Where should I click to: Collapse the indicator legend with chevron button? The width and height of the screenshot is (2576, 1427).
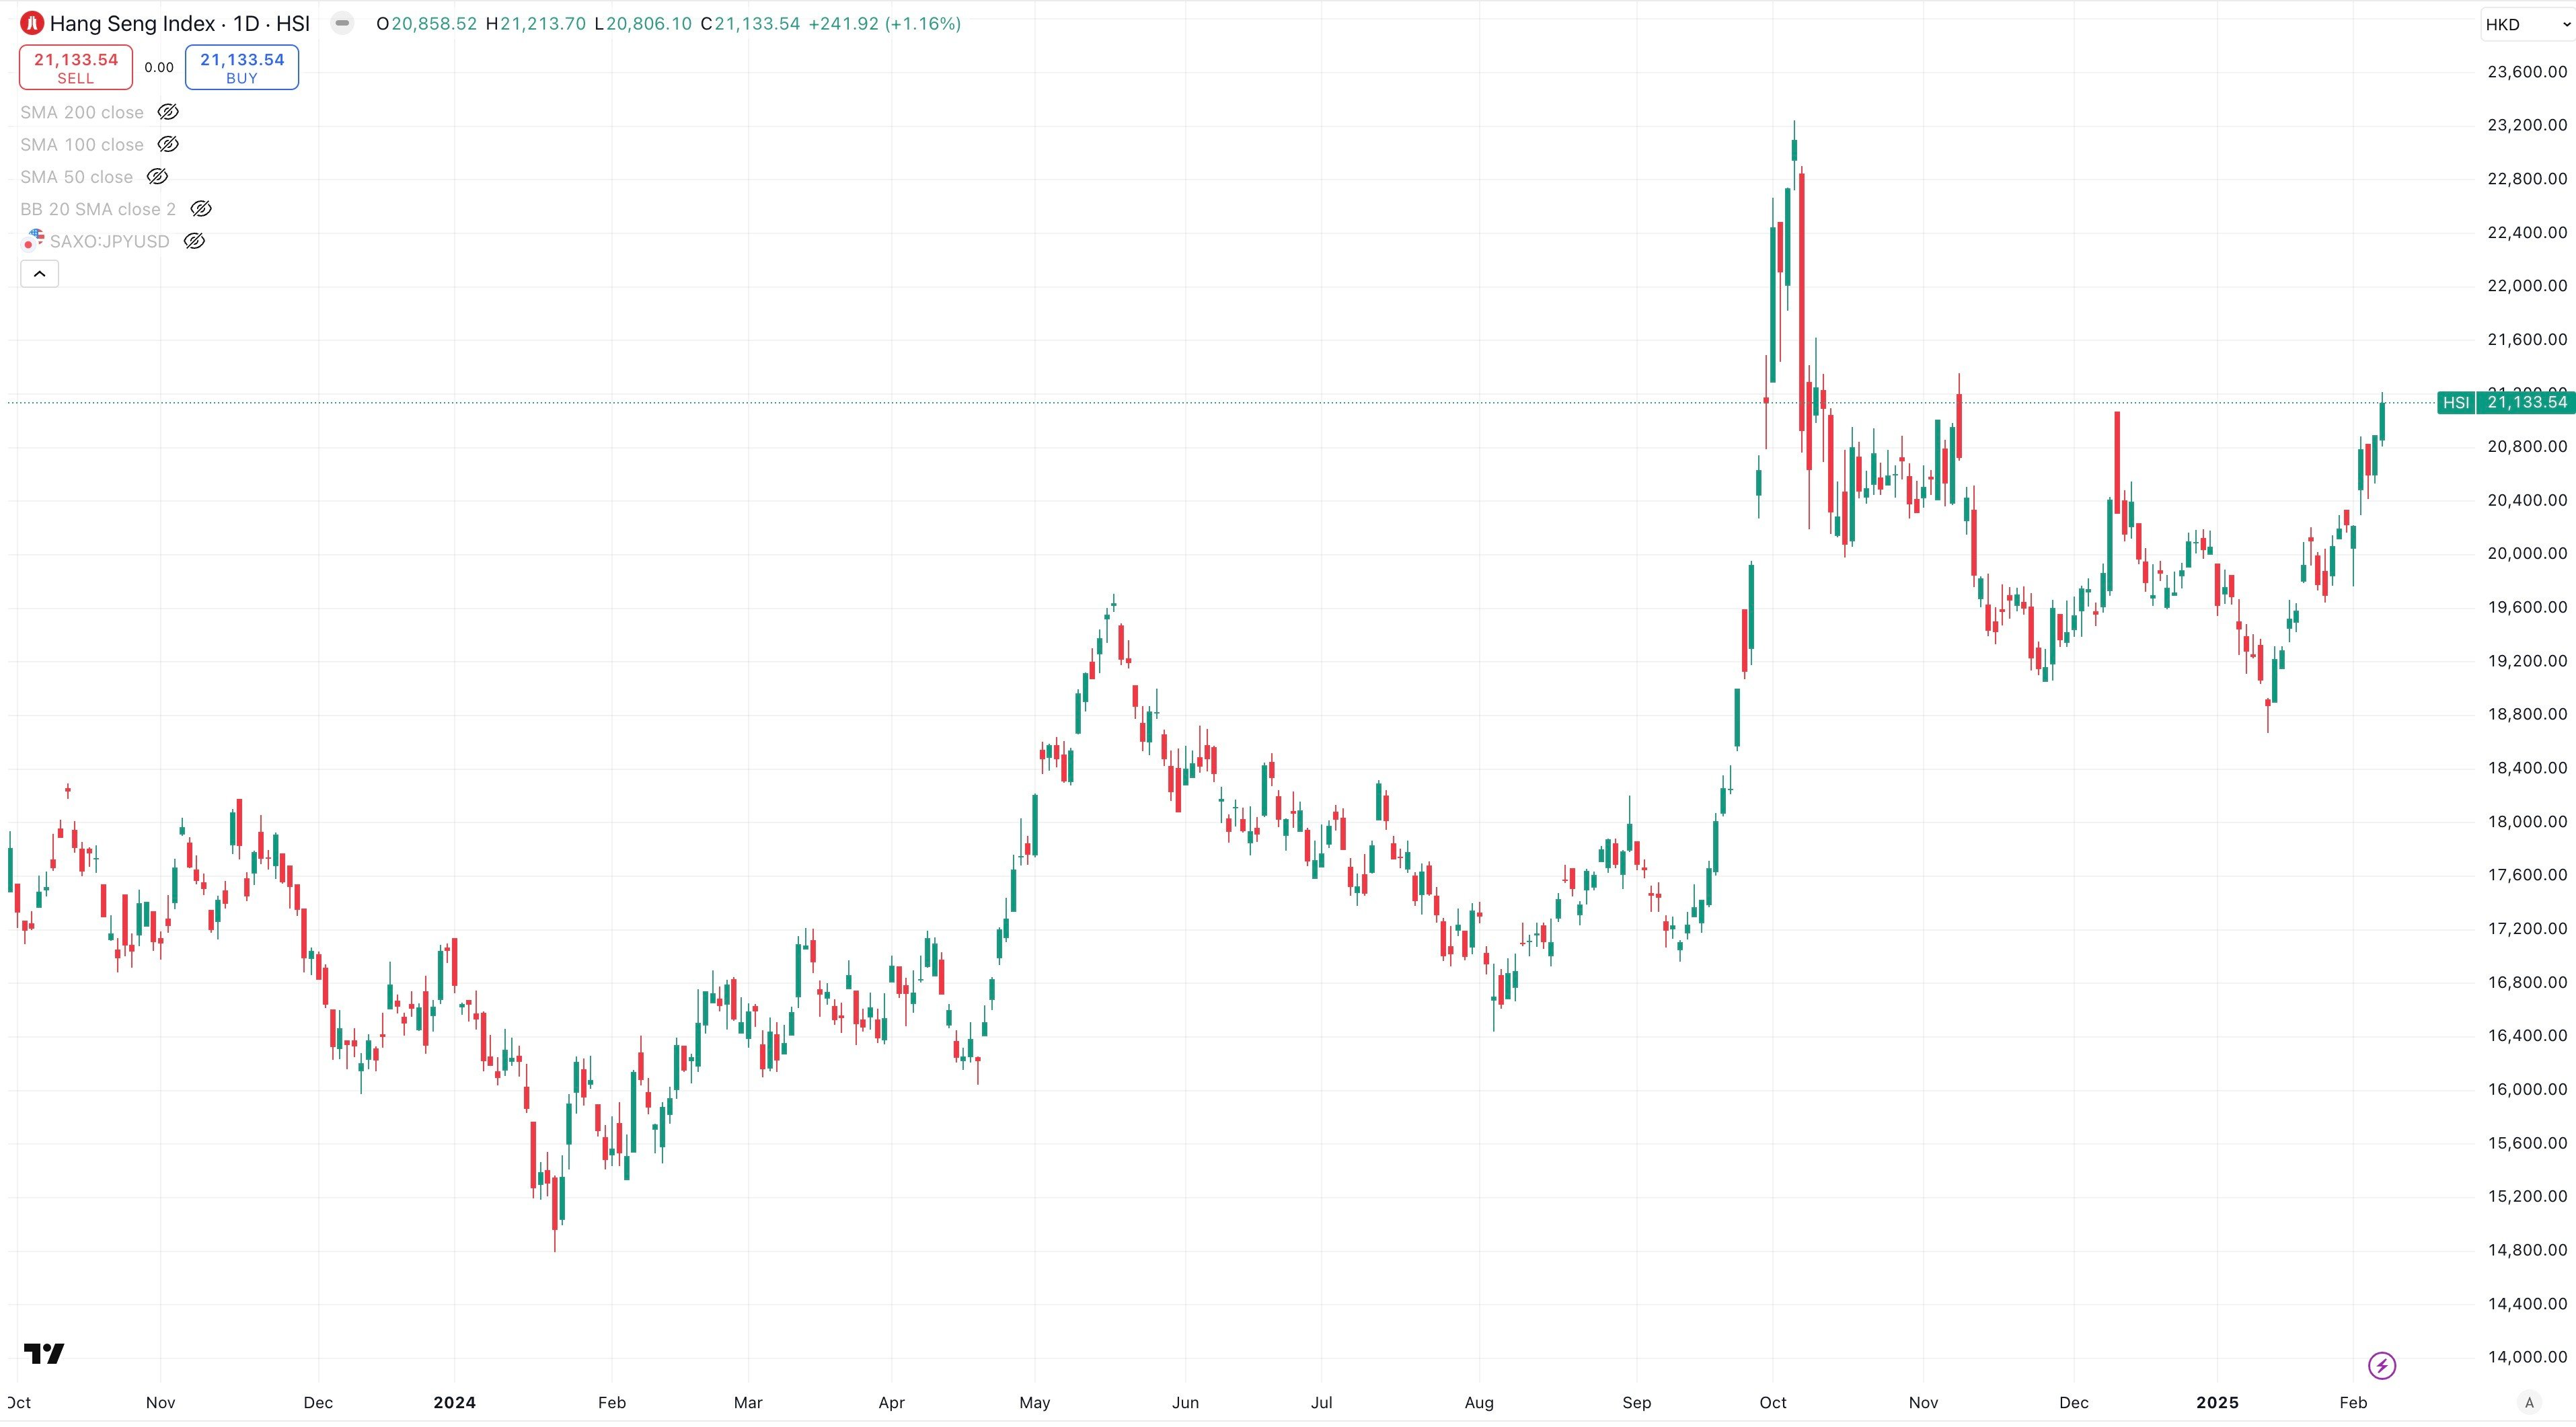(x=40, y=274)
